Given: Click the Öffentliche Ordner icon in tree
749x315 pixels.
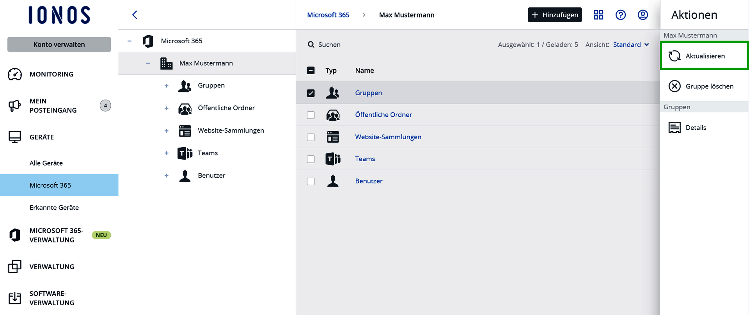Looking at the screenshot, I should (185, 108).
